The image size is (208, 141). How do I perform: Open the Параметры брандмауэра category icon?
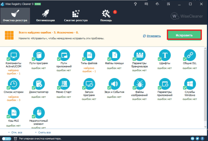[139, 55]
